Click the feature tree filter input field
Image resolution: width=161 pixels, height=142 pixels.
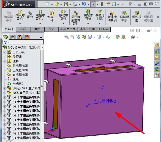[23, 42]
